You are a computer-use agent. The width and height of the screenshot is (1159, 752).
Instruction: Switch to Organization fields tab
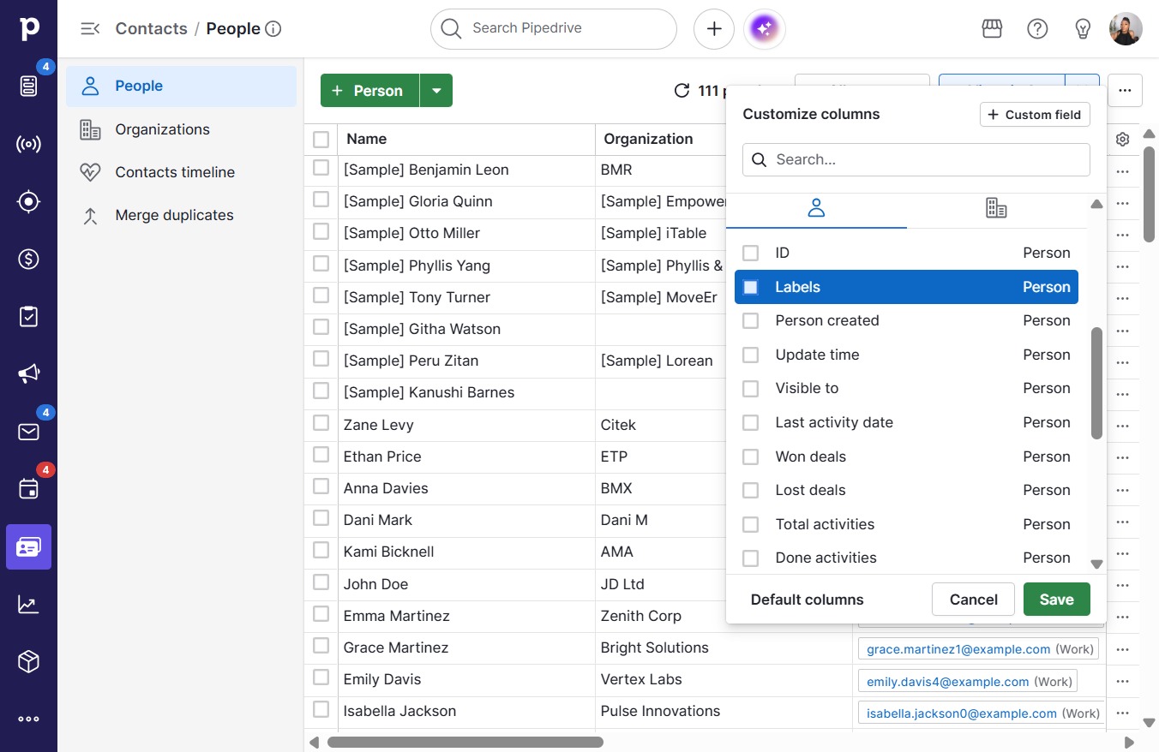coord(996,208)
